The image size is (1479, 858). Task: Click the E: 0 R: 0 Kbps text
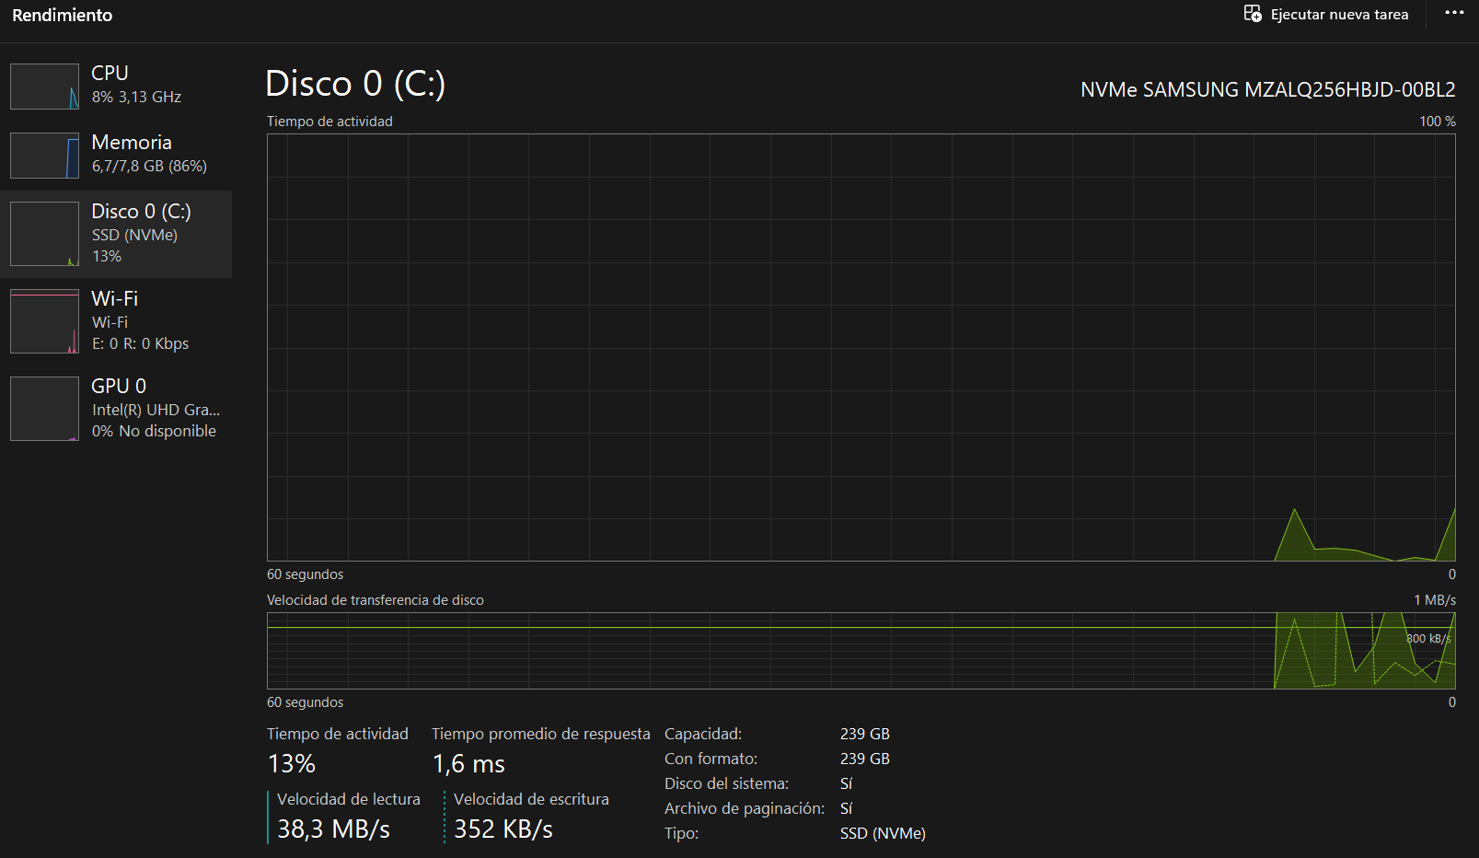point(140,343)
